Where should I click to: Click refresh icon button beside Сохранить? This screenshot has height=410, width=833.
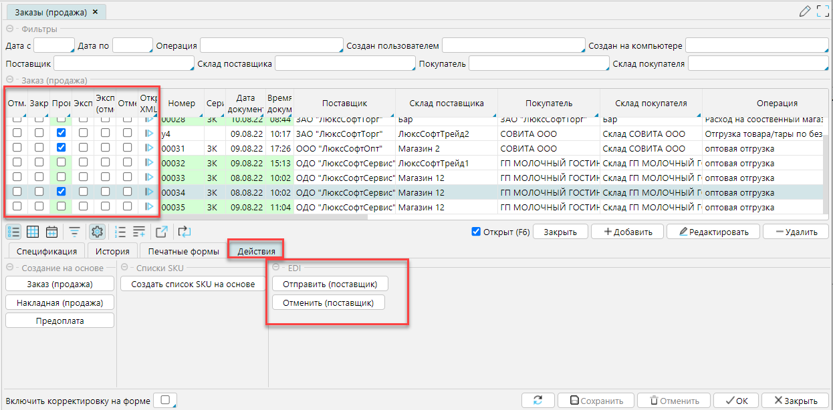tap(538, 401)
